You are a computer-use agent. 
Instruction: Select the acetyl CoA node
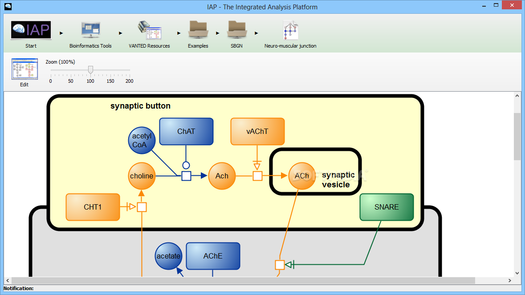[x=142, y=141]
